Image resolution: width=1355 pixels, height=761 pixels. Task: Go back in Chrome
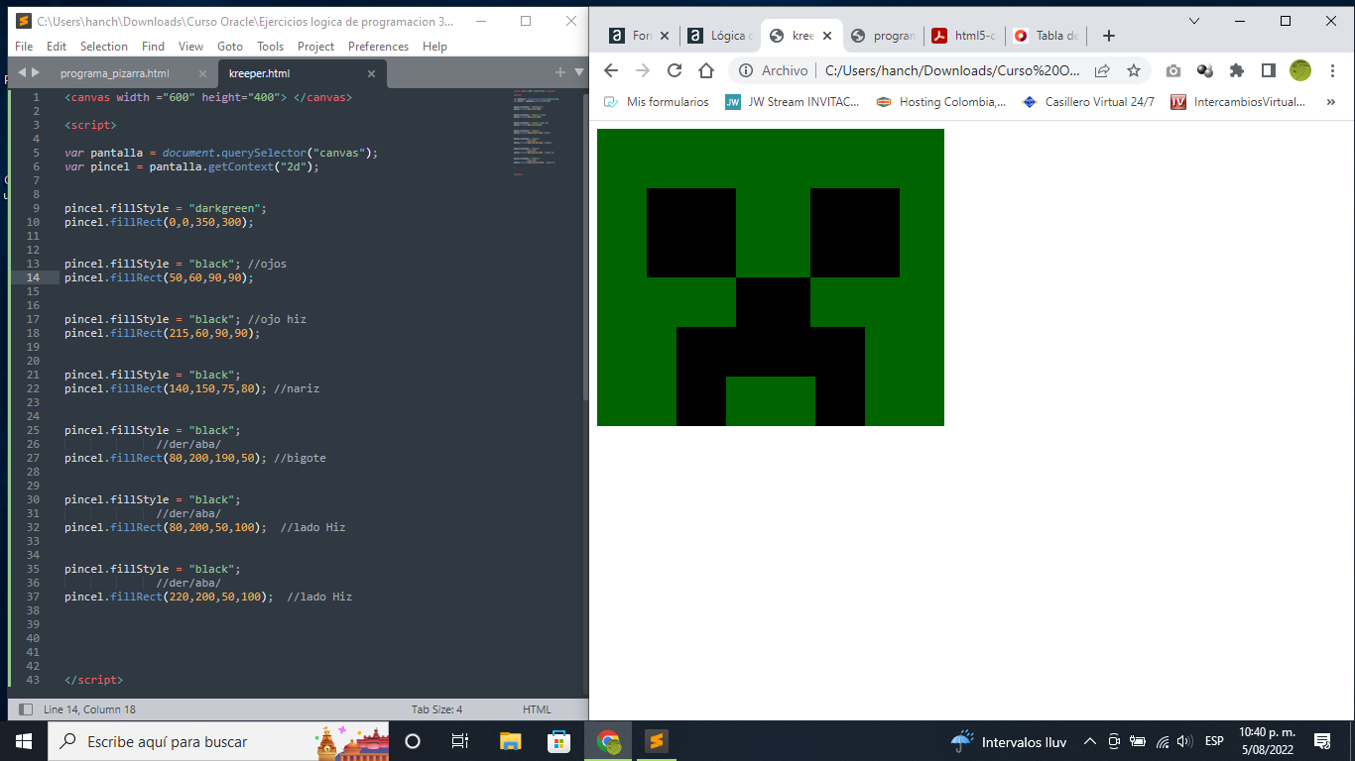click(x=611, y=70)
